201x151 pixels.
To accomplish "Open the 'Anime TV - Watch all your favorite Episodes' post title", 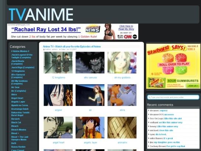I will (72, 46).
